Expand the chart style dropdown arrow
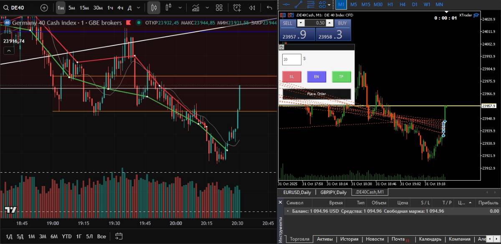This screenshot has width=501, height=244. tap(180, 8)
